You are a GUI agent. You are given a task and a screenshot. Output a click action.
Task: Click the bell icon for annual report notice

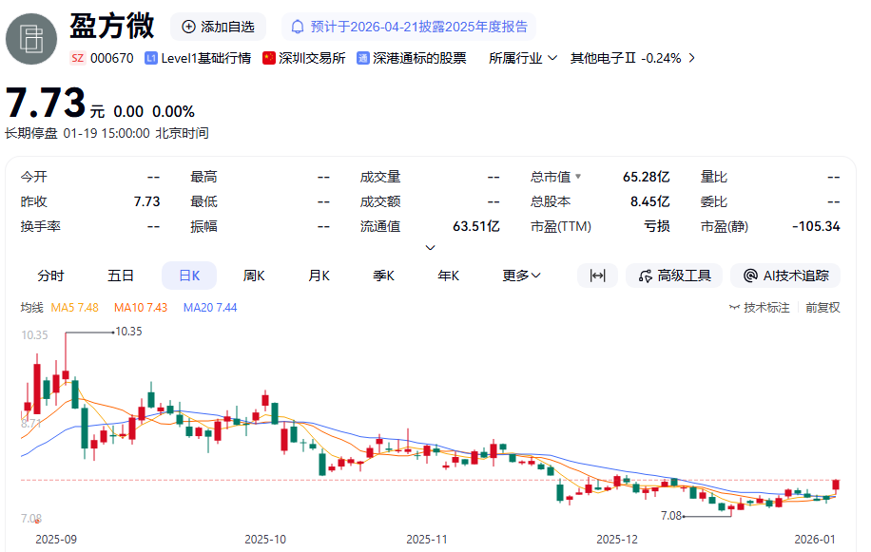tap(299, 27)
